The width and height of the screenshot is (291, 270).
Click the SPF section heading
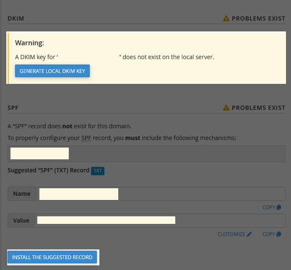13,108
